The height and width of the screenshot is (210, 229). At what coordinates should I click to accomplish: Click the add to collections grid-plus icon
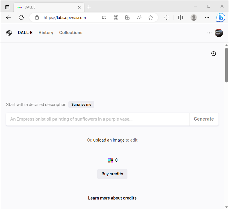pos(127,17)
